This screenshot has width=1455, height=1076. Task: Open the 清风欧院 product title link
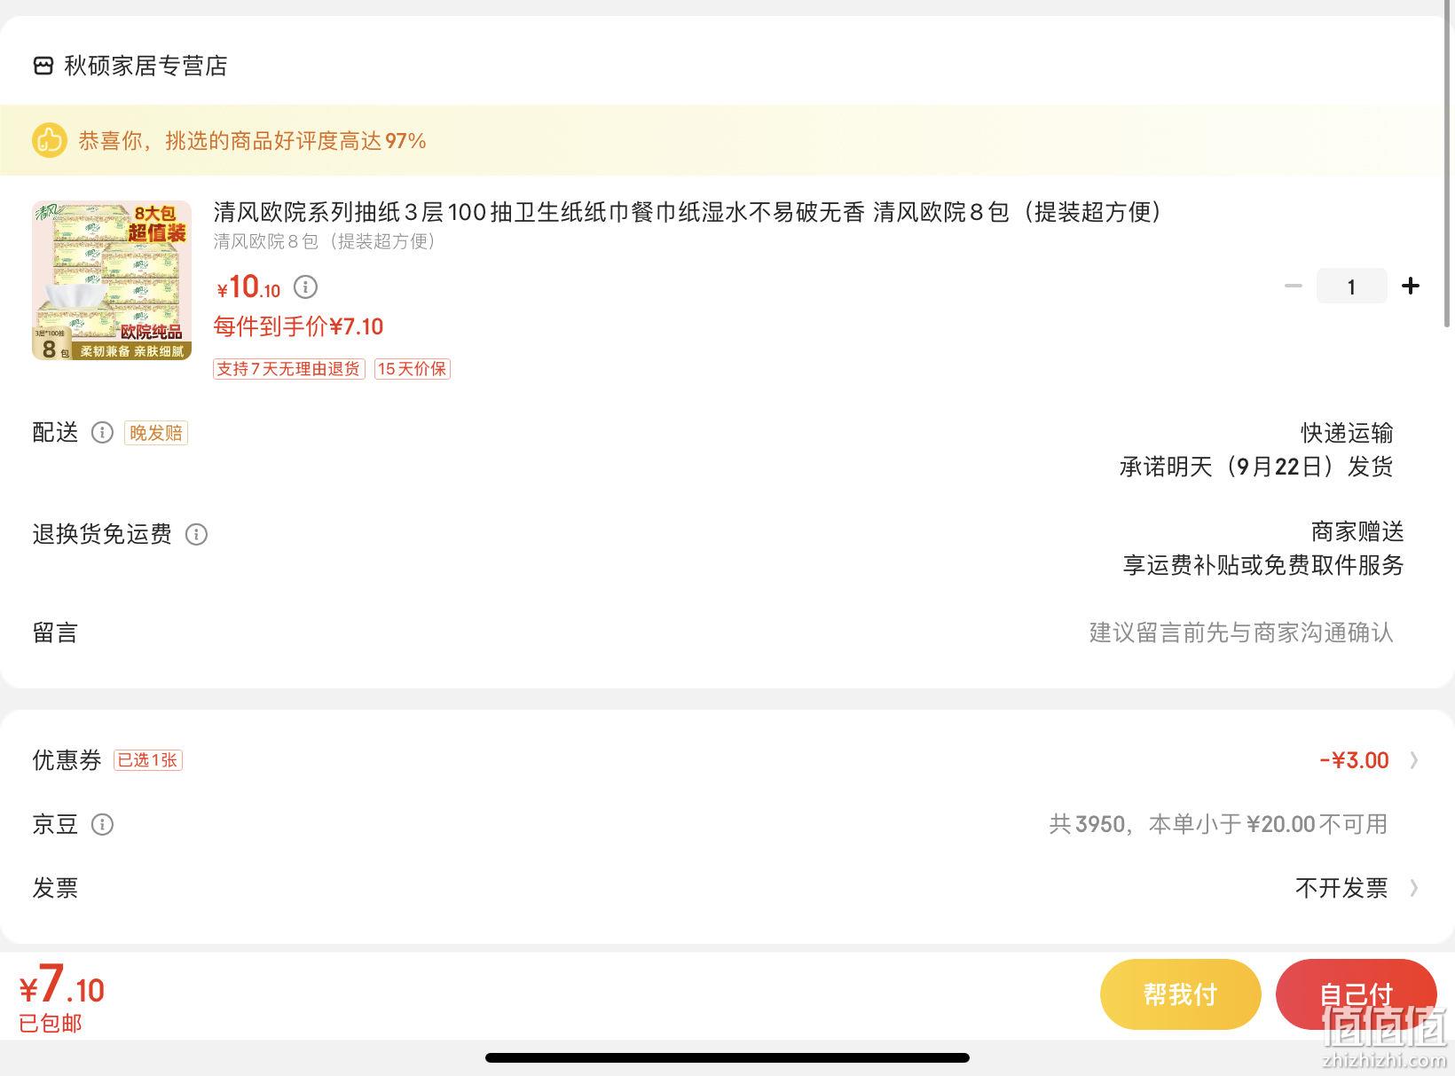click(687, 212)
